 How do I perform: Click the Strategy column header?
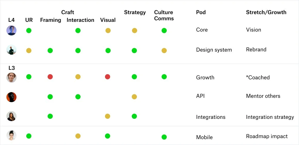pyautogui.click(x=135, y=13)
